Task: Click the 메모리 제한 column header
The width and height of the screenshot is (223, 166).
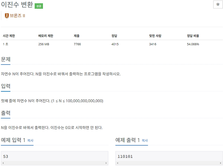Action: coord(46,36)
